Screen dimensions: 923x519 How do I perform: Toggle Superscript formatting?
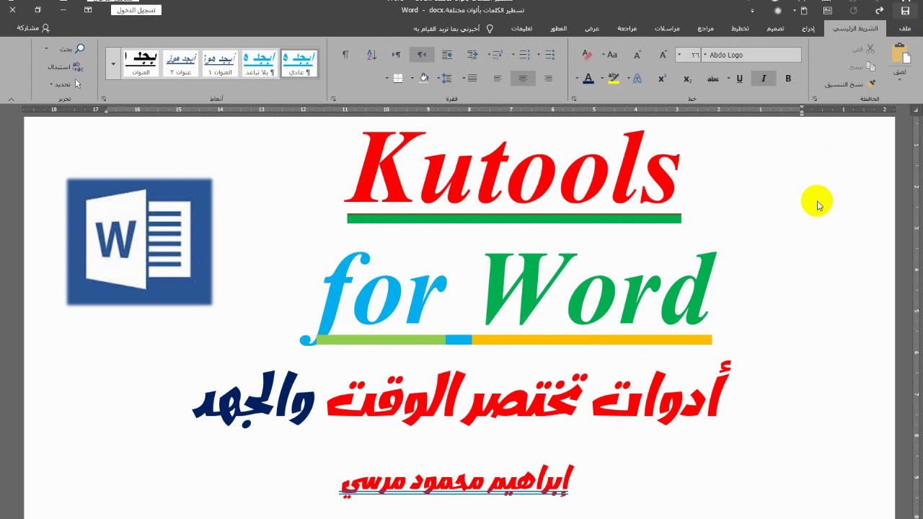pos(662,79)
